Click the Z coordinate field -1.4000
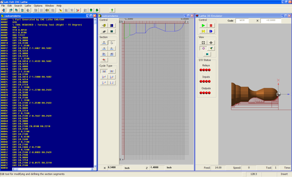Screen dimensions: 292x177 click(x=157, y=168)
